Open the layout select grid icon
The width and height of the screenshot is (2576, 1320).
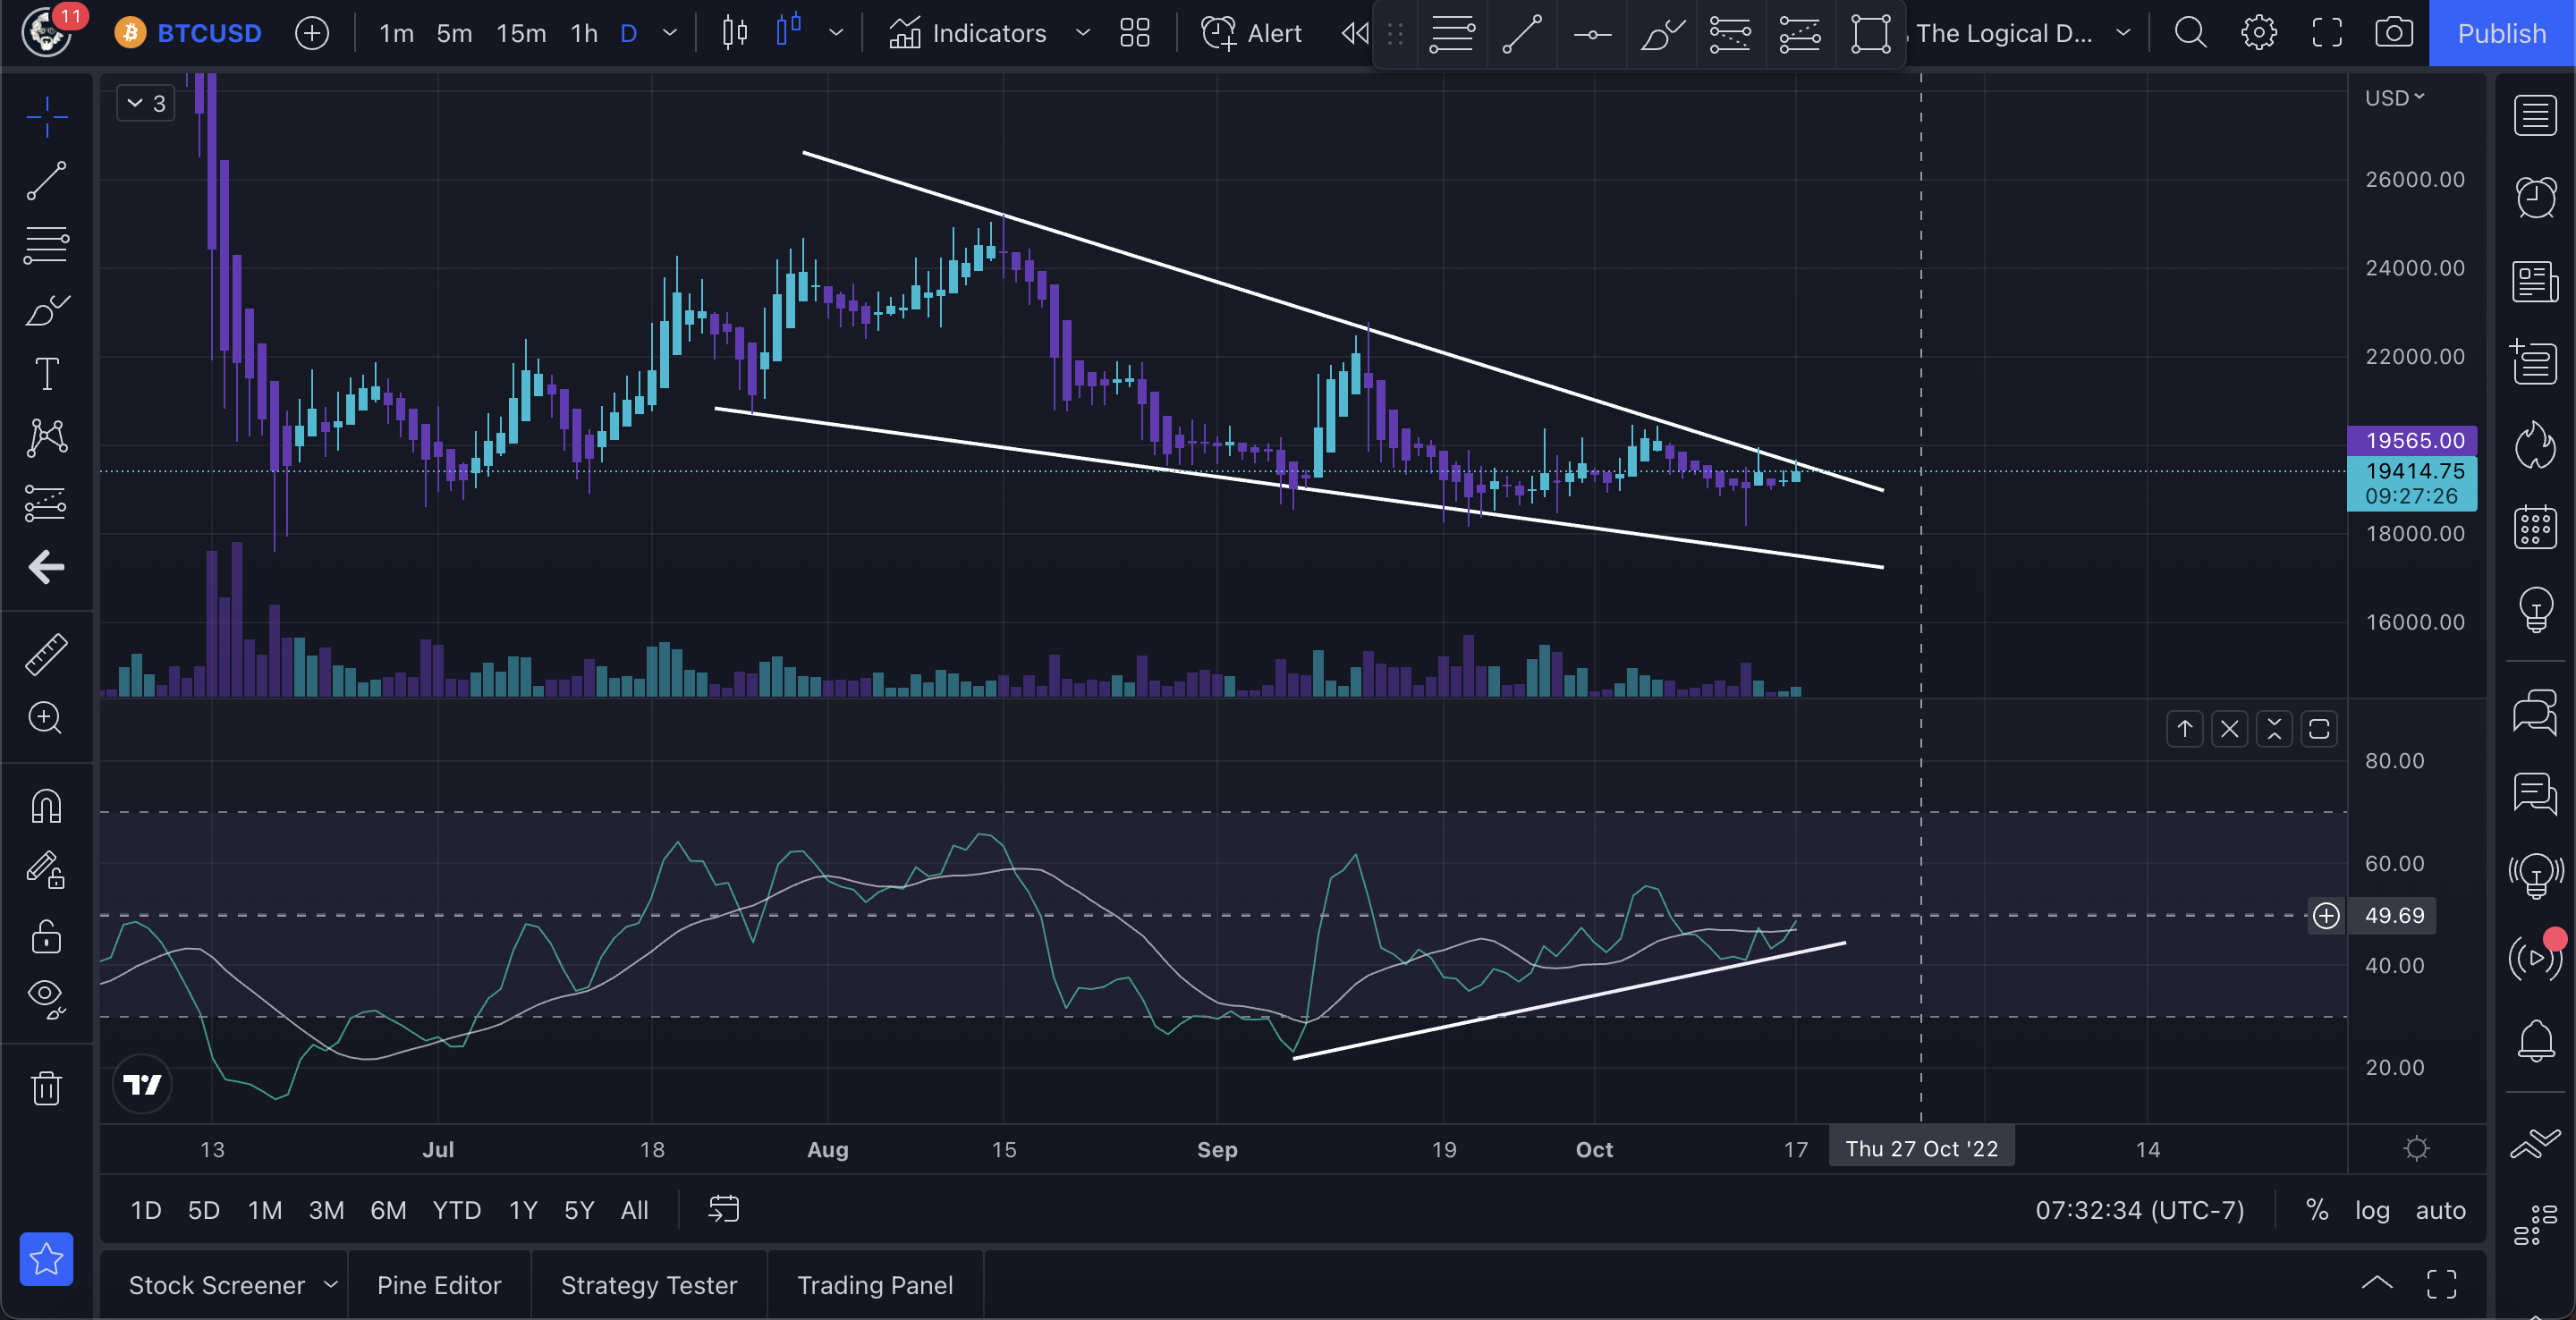[x=1135, y=33]
